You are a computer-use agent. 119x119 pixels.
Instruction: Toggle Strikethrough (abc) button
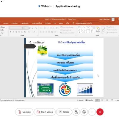(22, 32)
